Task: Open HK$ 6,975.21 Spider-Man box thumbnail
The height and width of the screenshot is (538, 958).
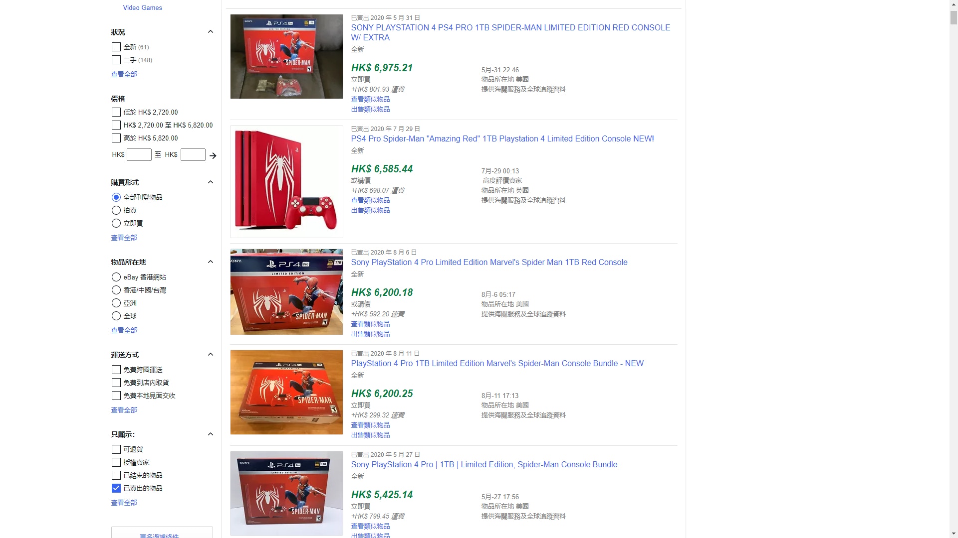Action: coord(286,56)
